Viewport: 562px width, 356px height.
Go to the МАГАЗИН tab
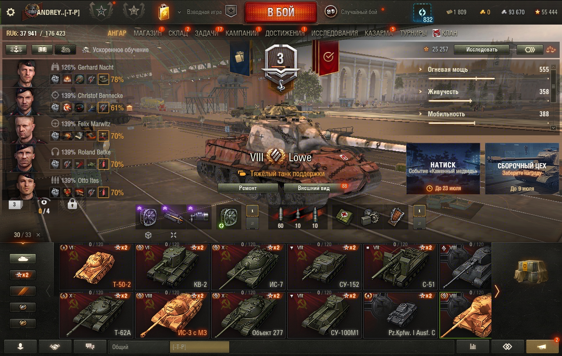pos(148,33)
